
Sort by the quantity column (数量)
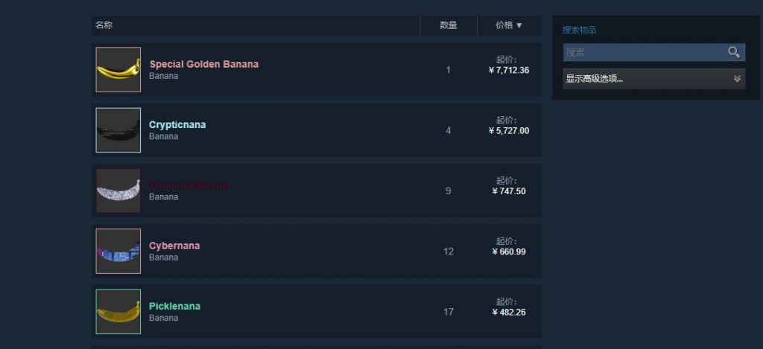point(449,25)
